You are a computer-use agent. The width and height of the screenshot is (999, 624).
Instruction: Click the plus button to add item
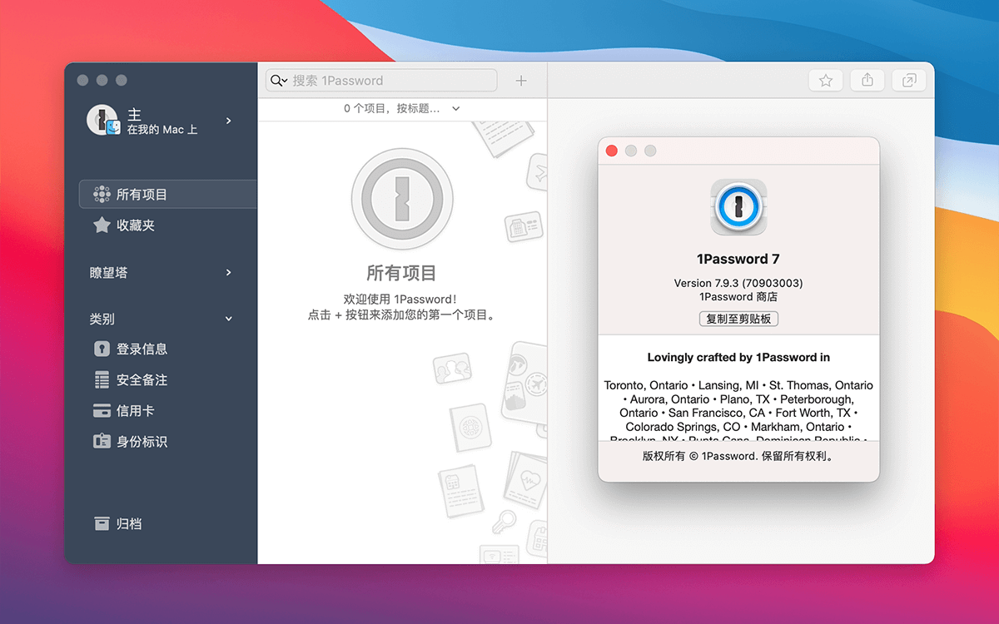(521, 81)
